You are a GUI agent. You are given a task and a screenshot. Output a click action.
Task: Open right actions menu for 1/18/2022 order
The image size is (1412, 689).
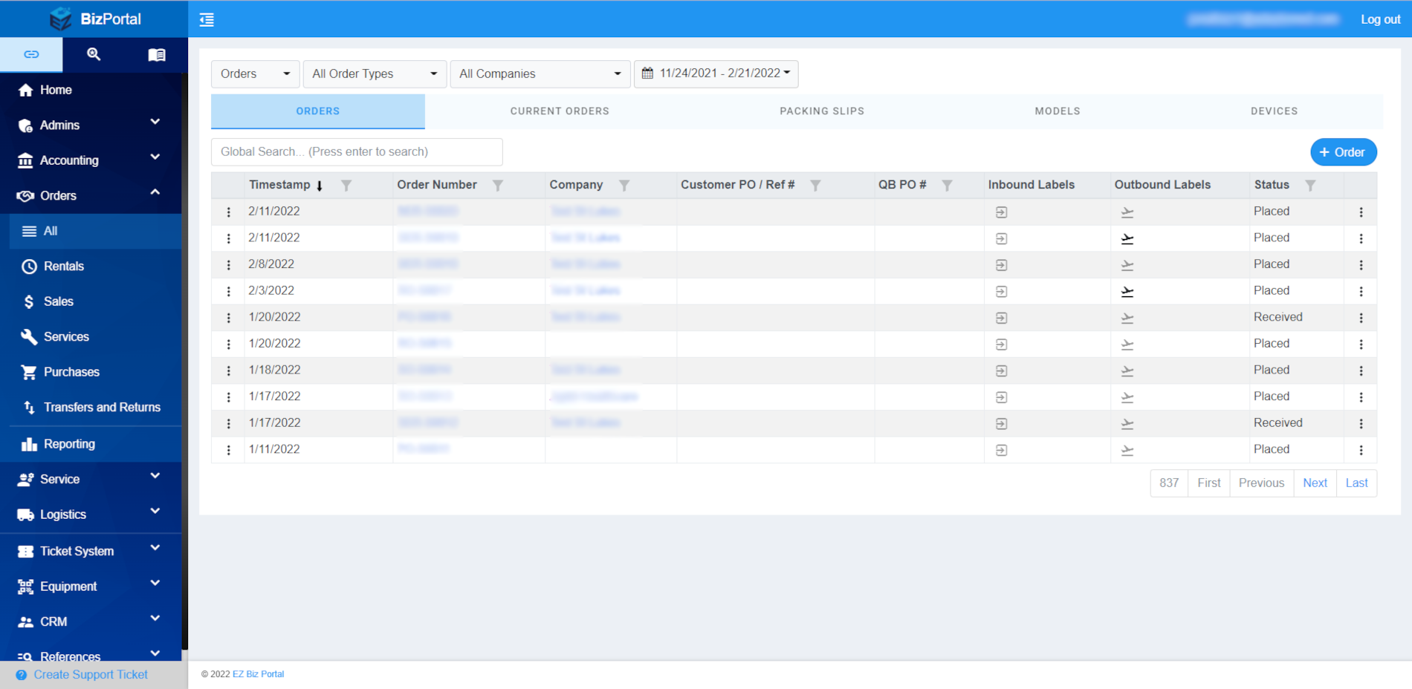tap(1361, 370)
